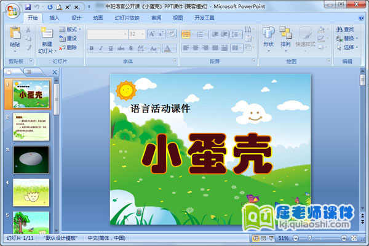
Task: Cut selection with the scissors icon
Action: pos(28,30)
